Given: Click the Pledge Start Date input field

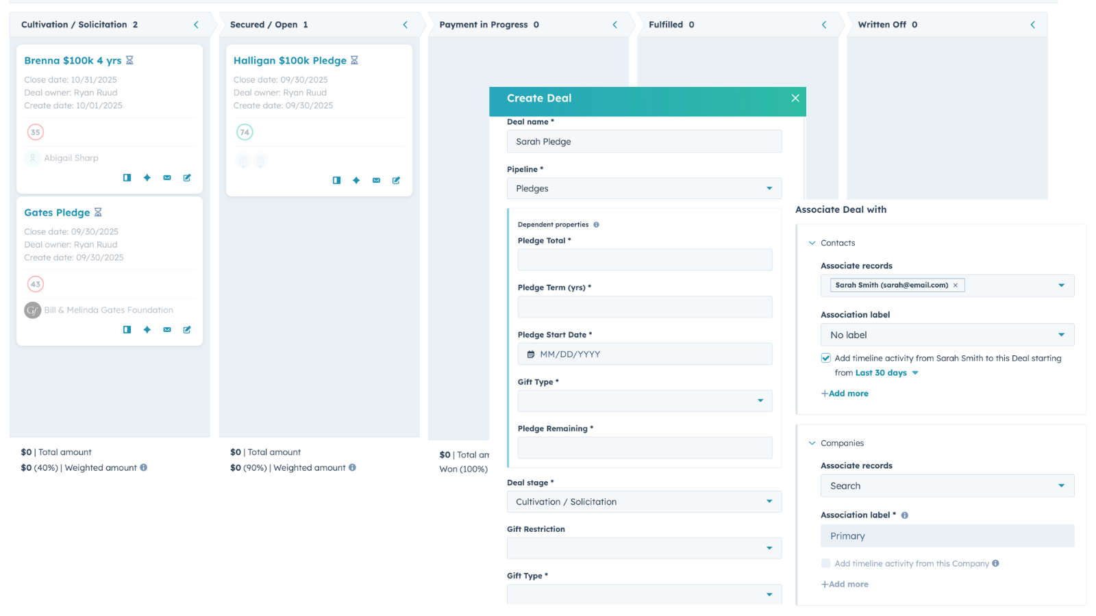Looking at the screenshot, I should click(x=644, y=354).
